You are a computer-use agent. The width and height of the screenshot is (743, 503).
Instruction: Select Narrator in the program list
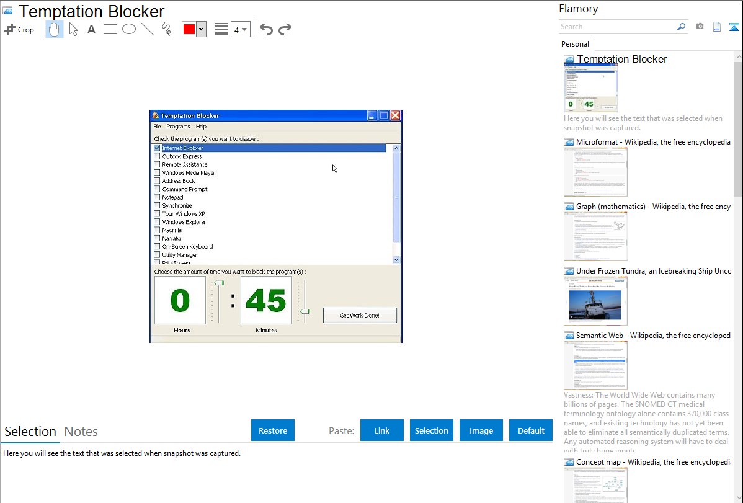pos(172,238)
